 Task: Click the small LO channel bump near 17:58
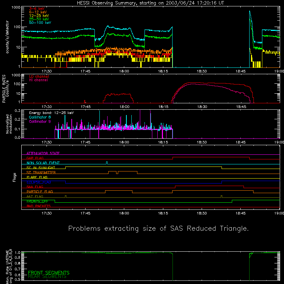tap(118, 94)
